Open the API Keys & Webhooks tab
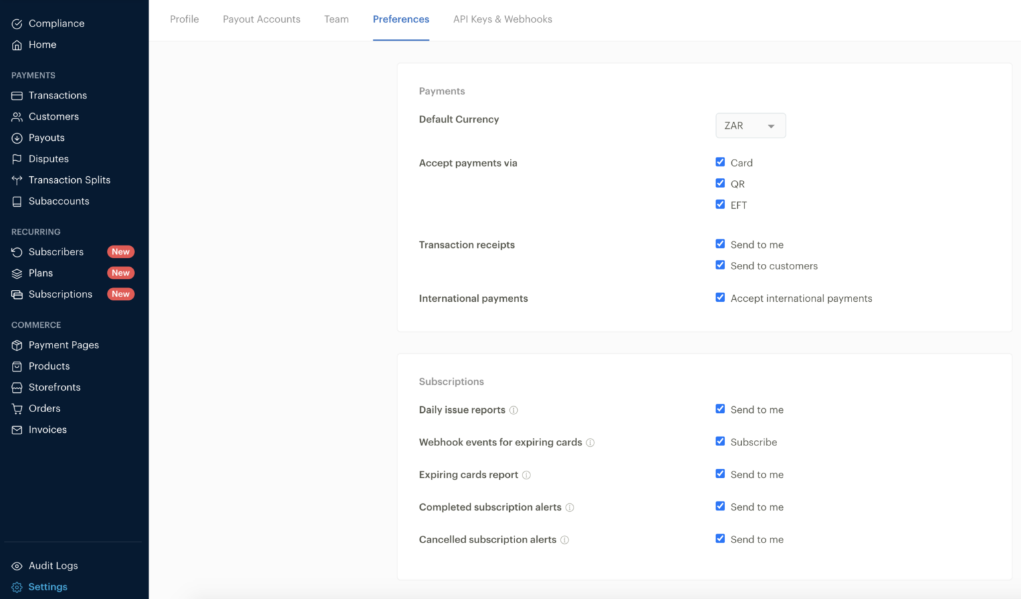 pos(503,19)
